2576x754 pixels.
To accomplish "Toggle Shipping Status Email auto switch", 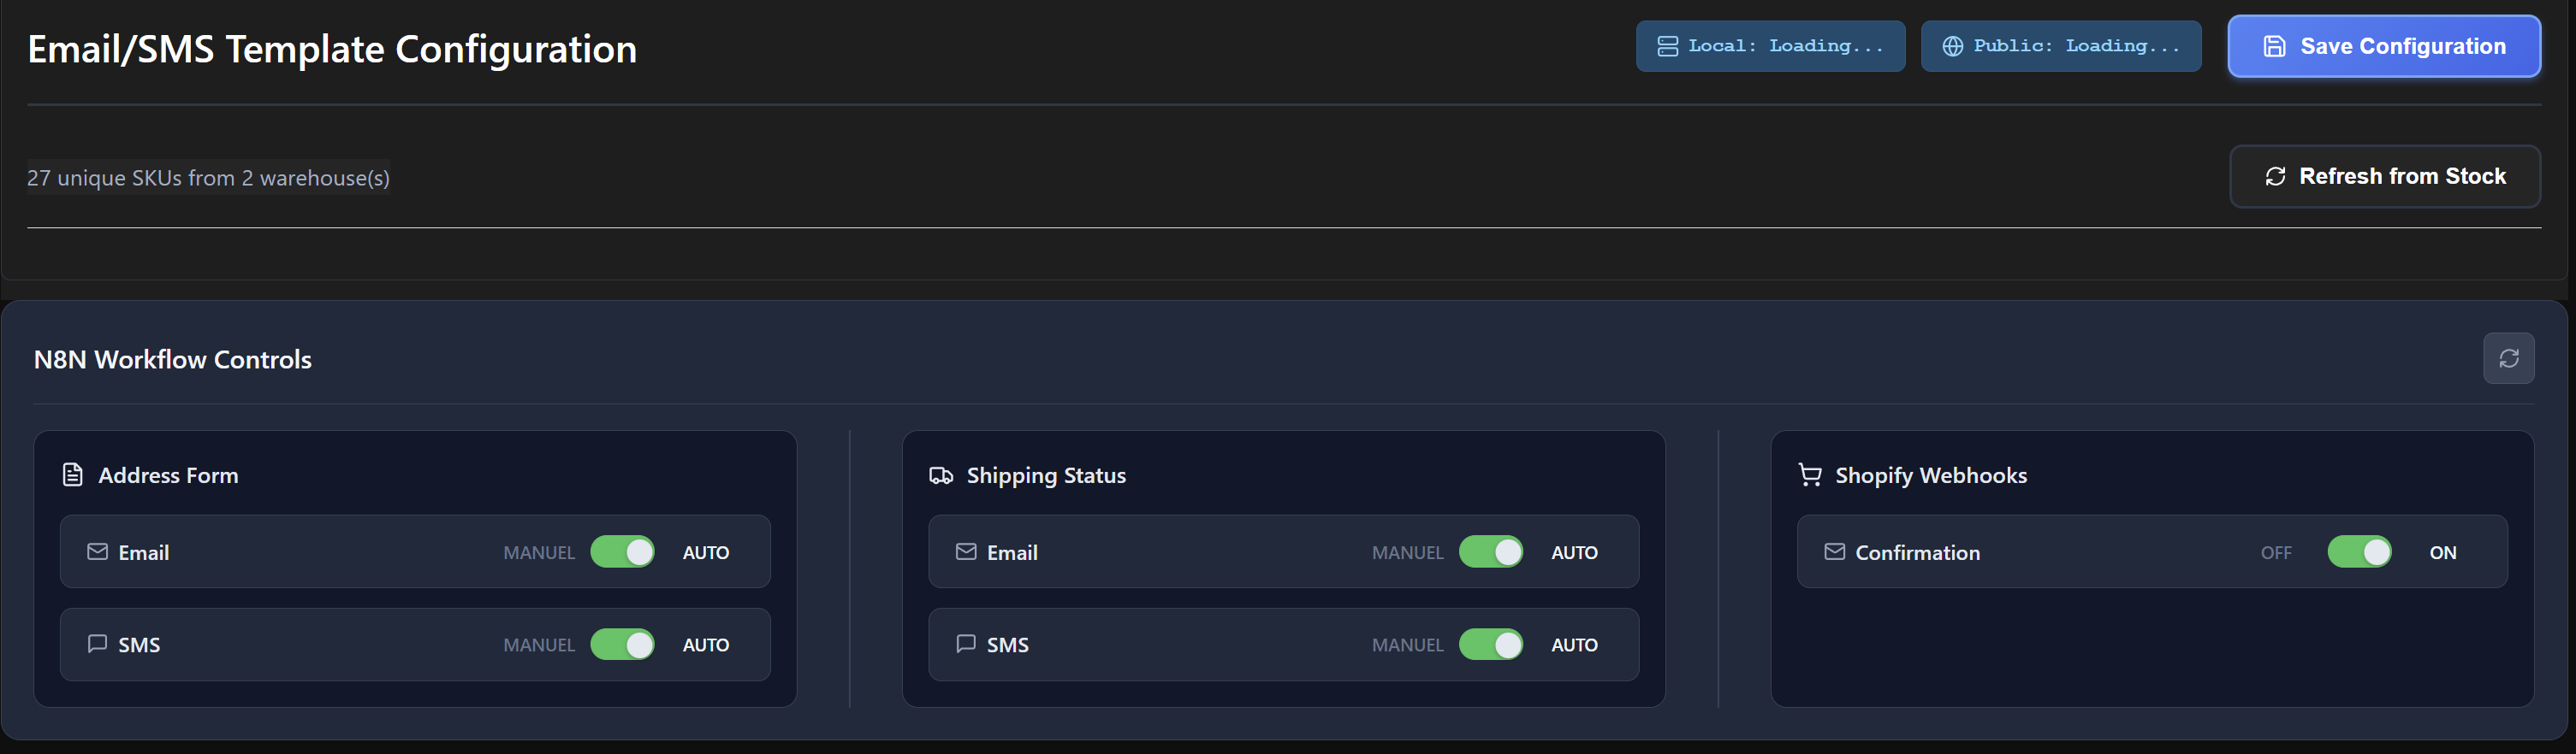I will (1490, 552).
